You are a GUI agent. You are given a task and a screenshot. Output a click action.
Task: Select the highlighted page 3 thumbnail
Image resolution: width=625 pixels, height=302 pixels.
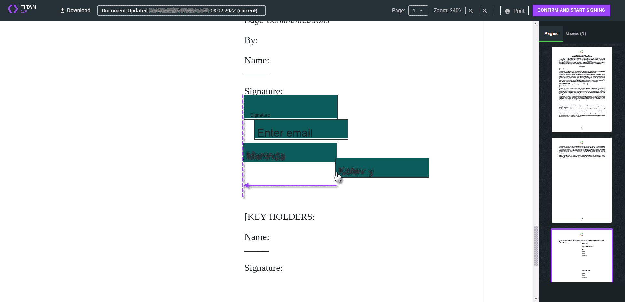(582, 256)
